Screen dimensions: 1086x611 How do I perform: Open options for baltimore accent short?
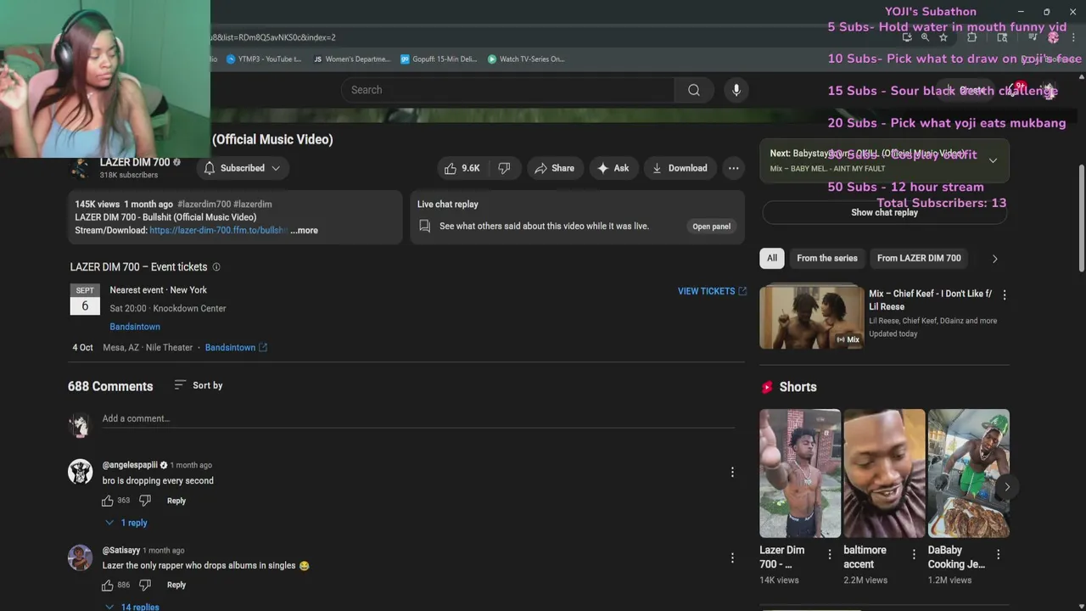pos(914,554)
